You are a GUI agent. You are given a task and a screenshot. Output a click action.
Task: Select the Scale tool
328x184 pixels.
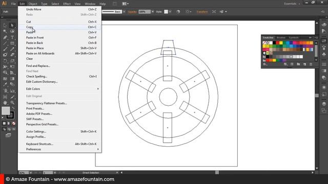click(x=12, y=61)
